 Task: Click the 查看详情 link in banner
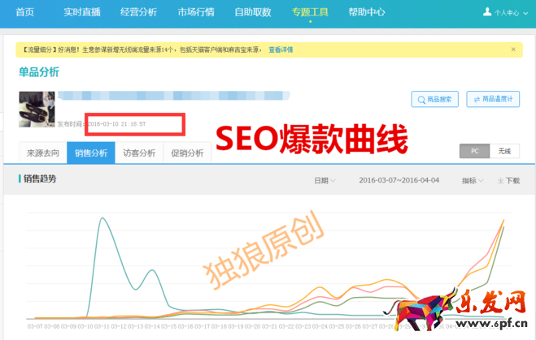281,50
